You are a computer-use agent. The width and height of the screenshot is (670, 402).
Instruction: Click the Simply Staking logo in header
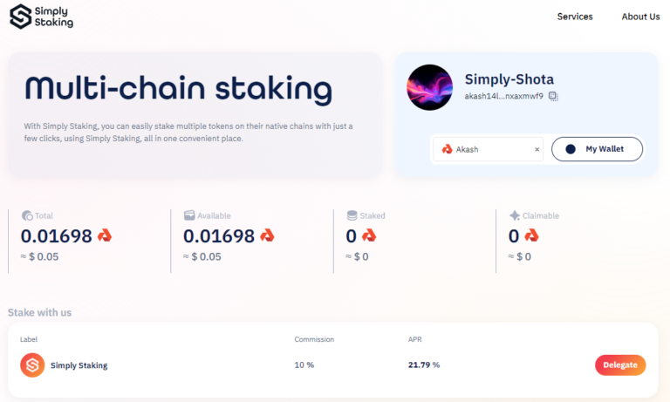(42, 17)
